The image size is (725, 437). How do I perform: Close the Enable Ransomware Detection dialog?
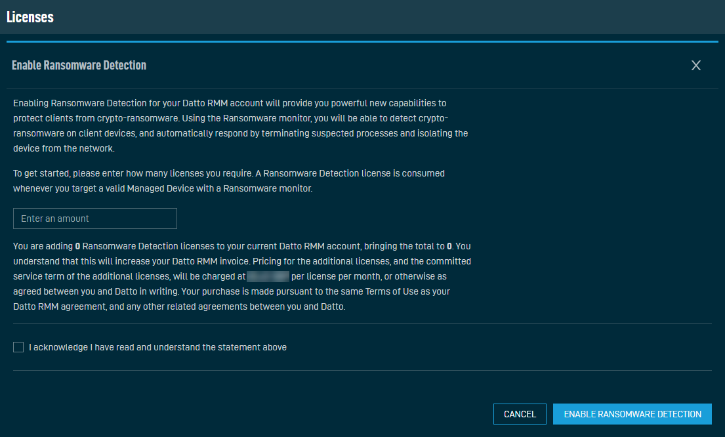click(x=696, y=65)
